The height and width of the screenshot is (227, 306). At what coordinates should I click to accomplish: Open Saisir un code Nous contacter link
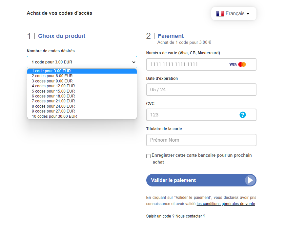tap(176, 216)
